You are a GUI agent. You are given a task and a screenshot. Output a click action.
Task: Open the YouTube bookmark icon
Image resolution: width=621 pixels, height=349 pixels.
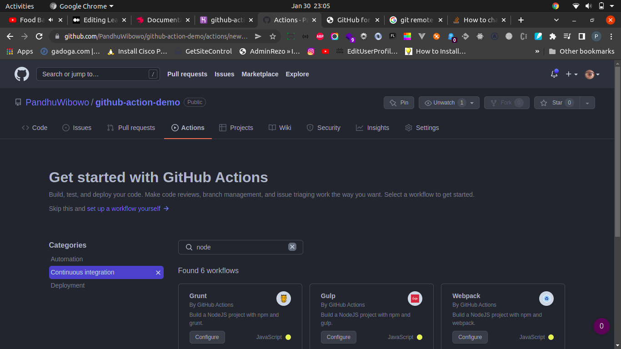click(326, 51)
